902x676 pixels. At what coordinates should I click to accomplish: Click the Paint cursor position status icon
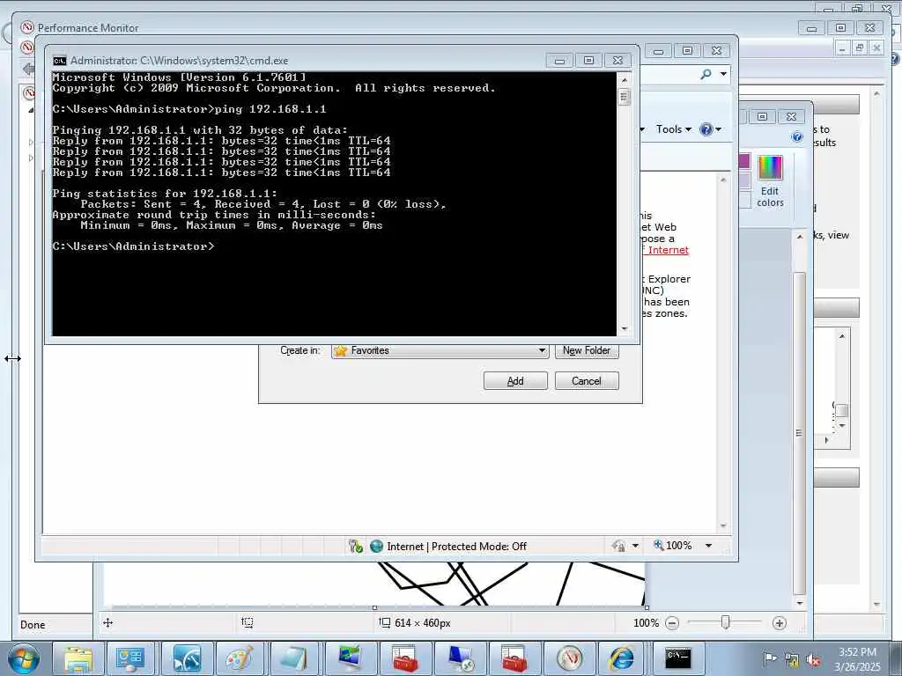coord(107,622)
